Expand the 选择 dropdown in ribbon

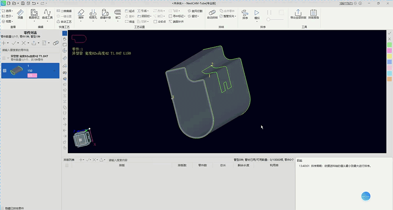(12, 11)
